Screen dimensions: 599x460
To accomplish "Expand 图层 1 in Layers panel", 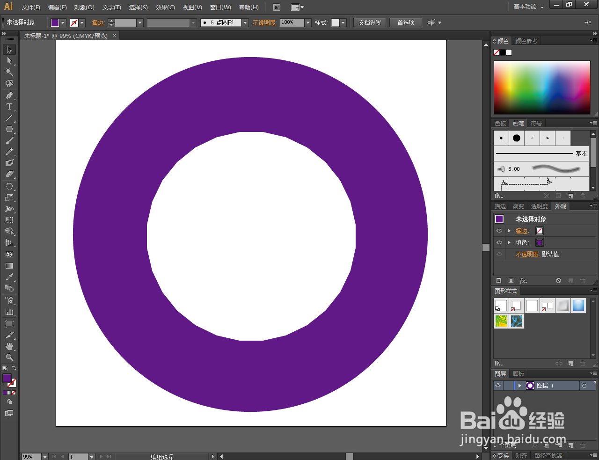I will [519, 386].
